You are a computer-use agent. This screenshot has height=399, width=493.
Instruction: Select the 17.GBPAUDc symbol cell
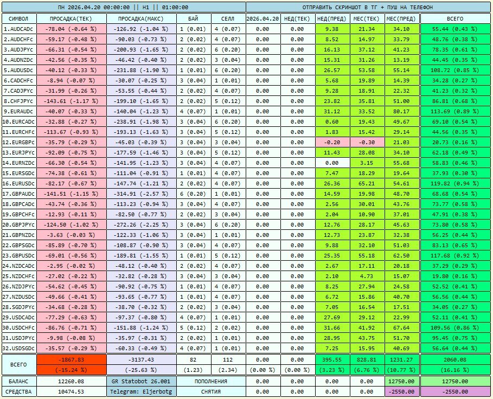coord(19,194)
